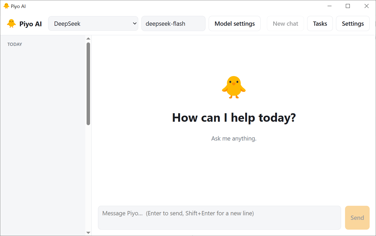Screen dimensions: 376x236
Task: Start a New chat
Action: [x=285, y=24]
